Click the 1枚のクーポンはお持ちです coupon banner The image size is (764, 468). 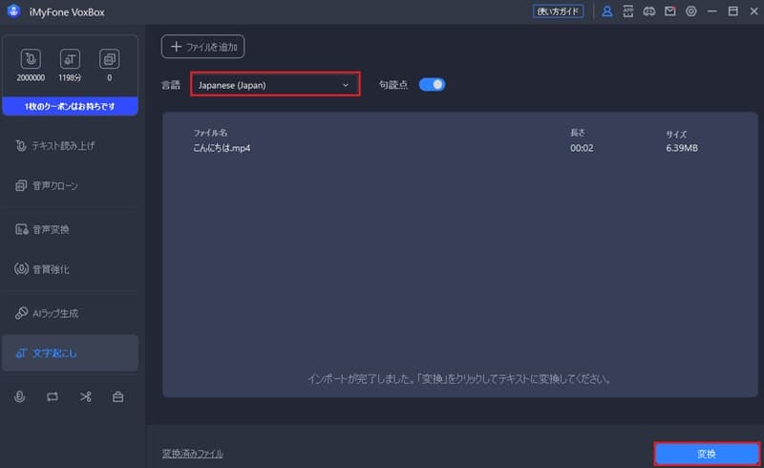pos(70,106)
